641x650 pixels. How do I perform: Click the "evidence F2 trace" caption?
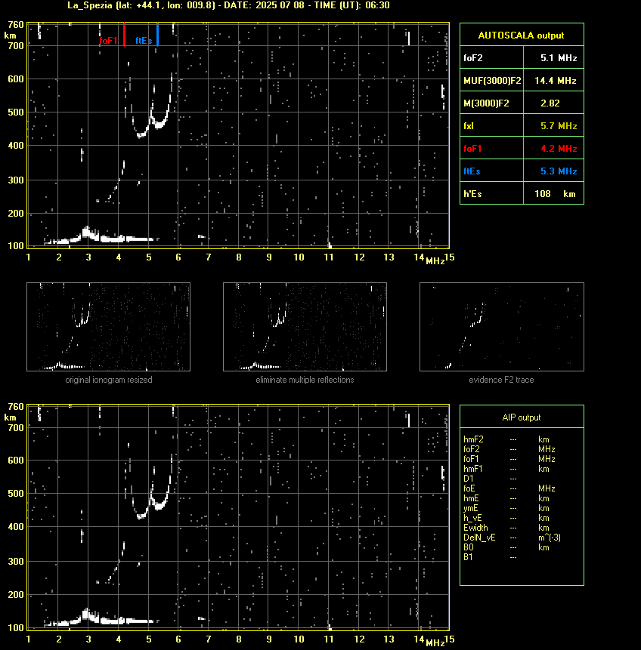pos(501,380)
